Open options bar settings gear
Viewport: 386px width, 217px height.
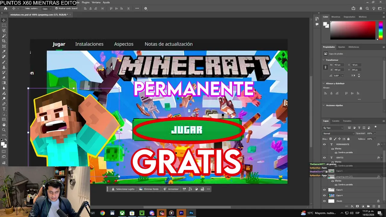[146, 8]
